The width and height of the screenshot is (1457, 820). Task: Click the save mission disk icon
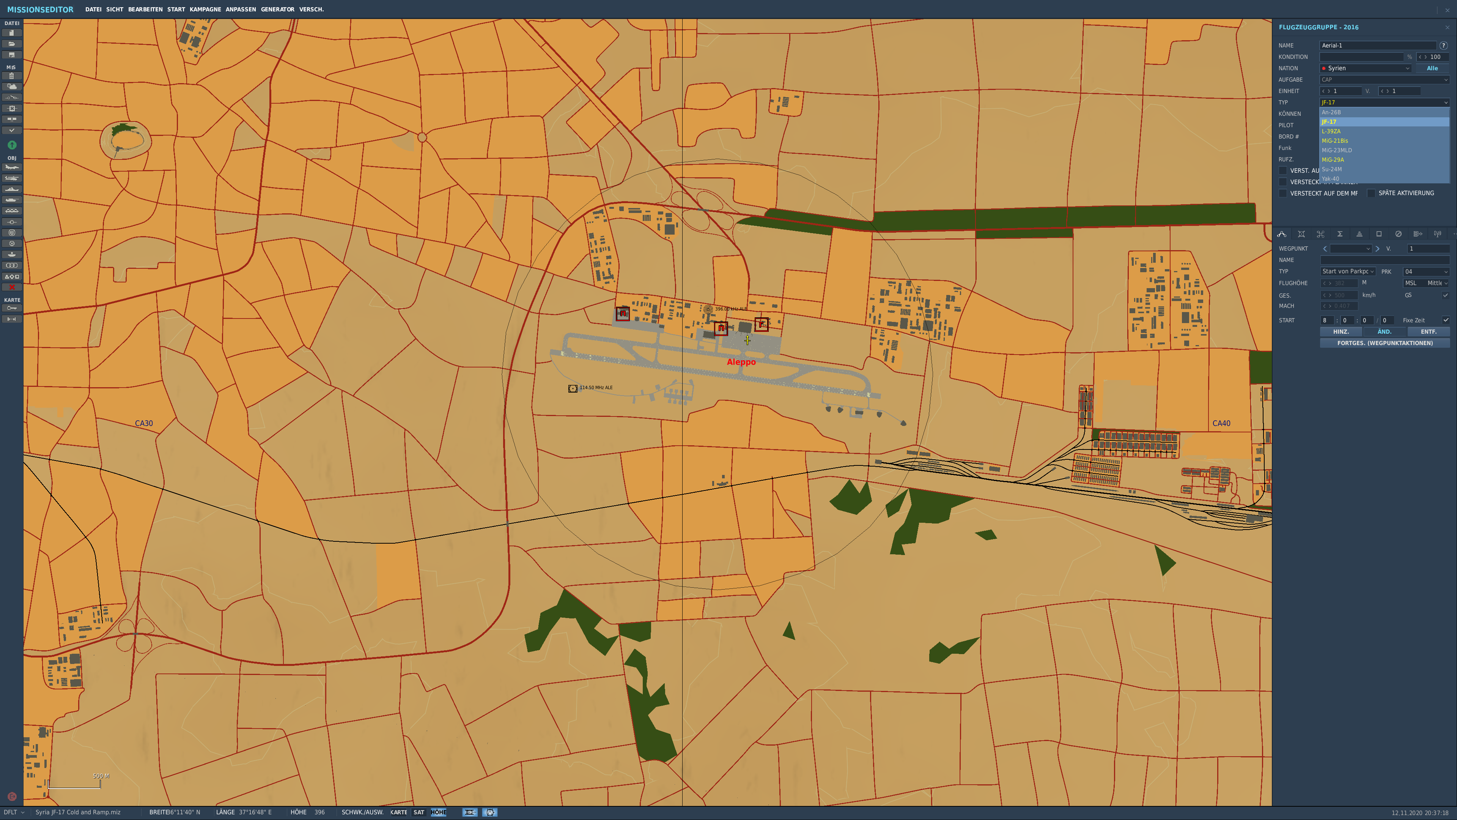point(11,55)
